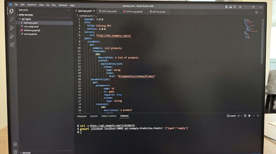Open the terminal URL api.example.com/v1/products

click(112, 125)
